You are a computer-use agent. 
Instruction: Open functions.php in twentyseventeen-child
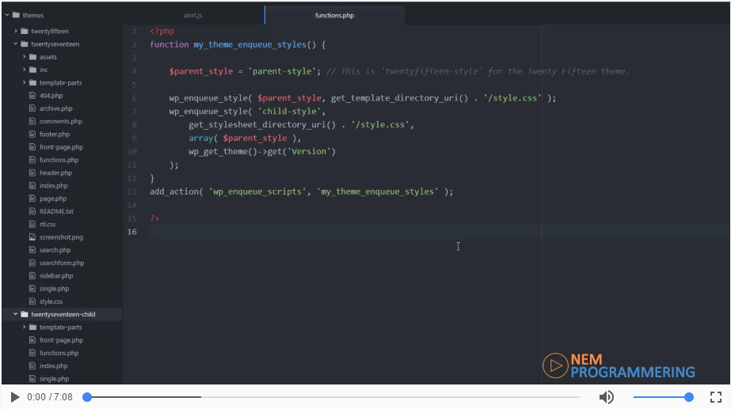coord(59,353)
